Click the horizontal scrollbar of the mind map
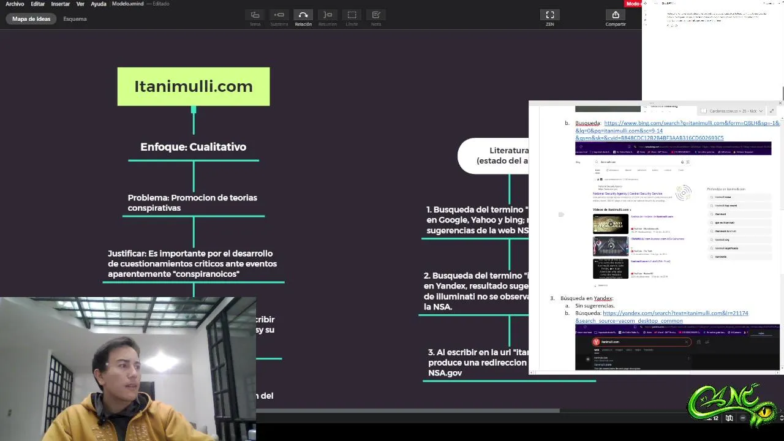This screenshot has height=441, width=784. coord(407,410)
